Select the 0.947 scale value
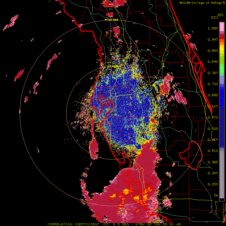This screenshot has width=226, height=226. point(213,39)
